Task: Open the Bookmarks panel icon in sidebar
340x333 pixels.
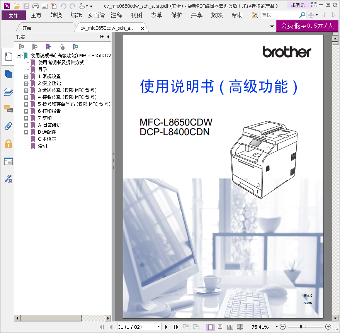Action: tap(8, 56)
